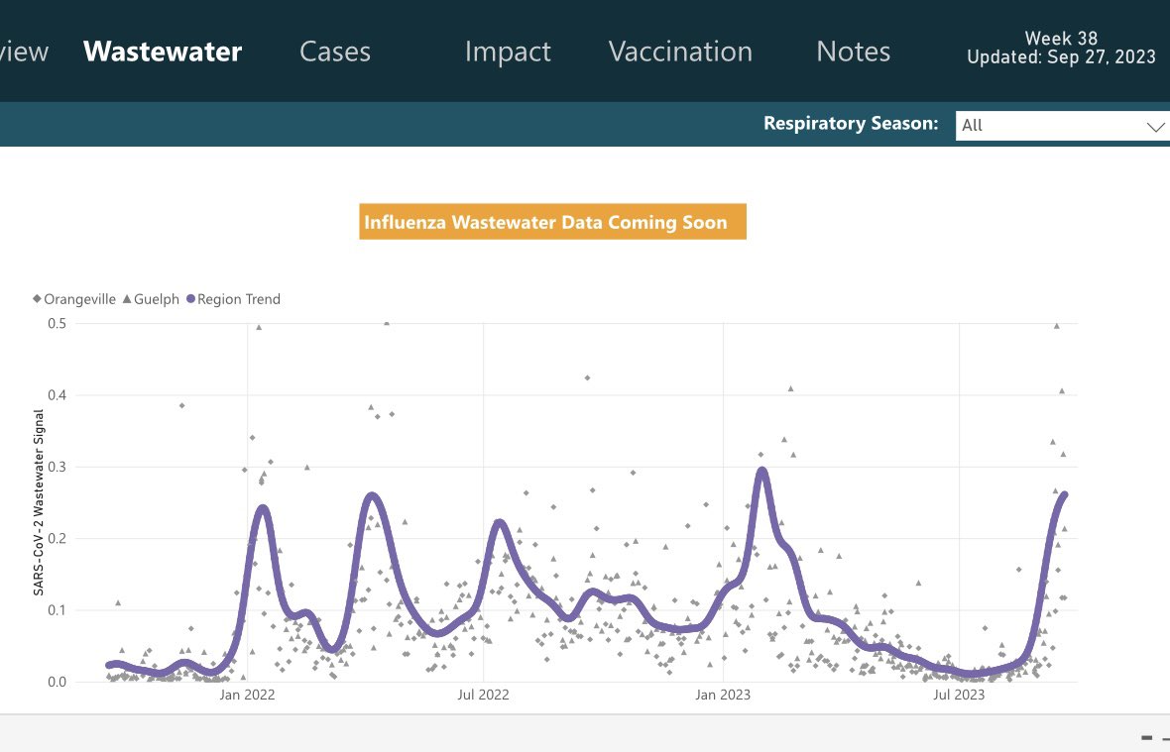Click the 0.3 y-axis value
1170x752 pixels.
(x=57, y=467)
